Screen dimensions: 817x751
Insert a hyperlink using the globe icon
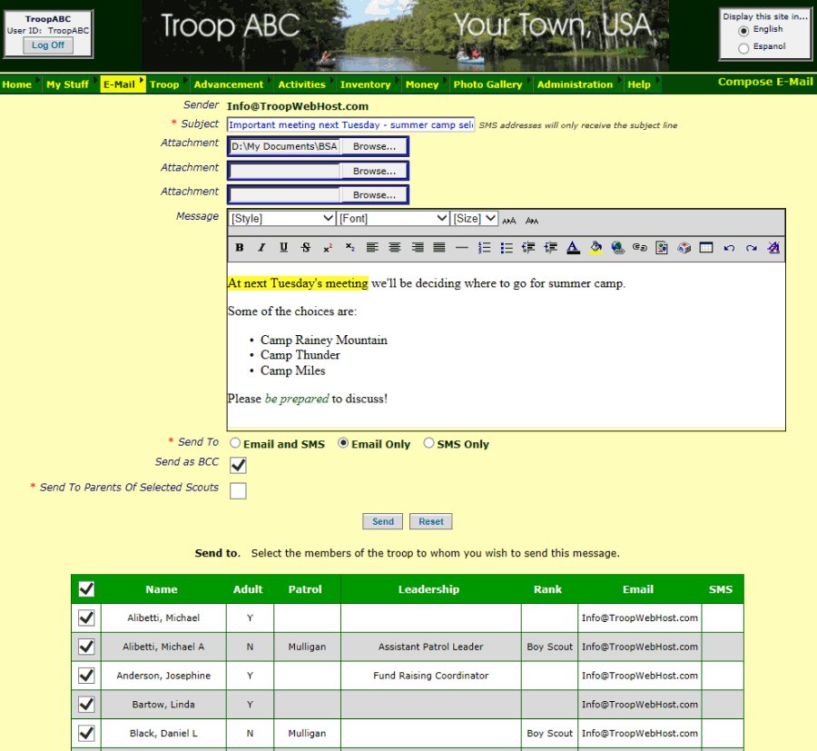(x=618, y=248)
